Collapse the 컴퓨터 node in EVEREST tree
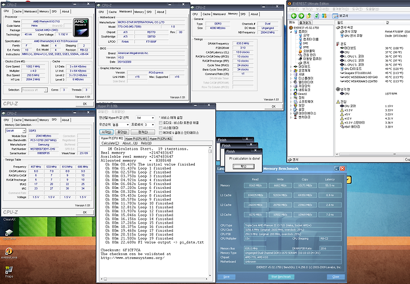 [x=292, y=32]
